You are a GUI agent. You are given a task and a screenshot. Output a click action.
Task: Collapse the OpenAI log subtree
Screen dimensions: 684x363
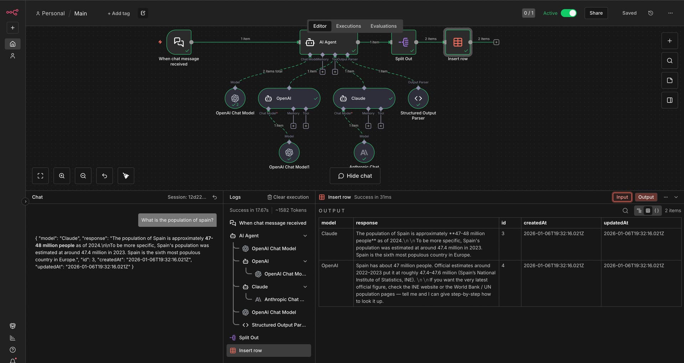(x=305, y=261)
